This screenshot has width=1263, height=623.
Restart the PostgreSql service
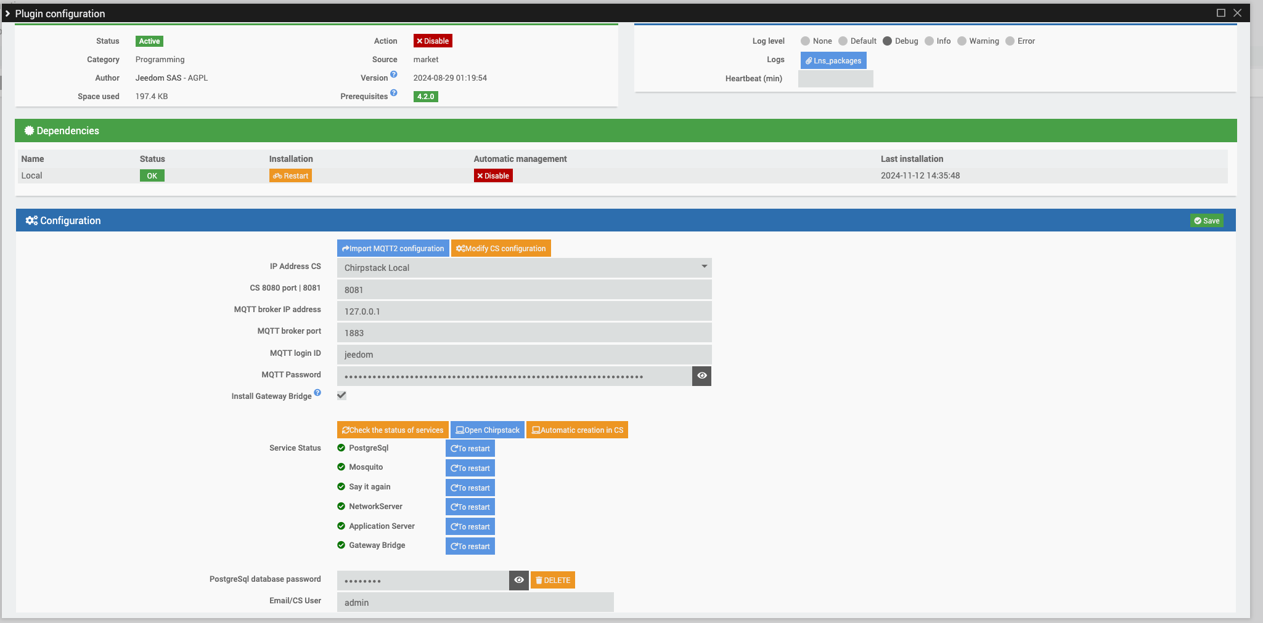point(470,449)
